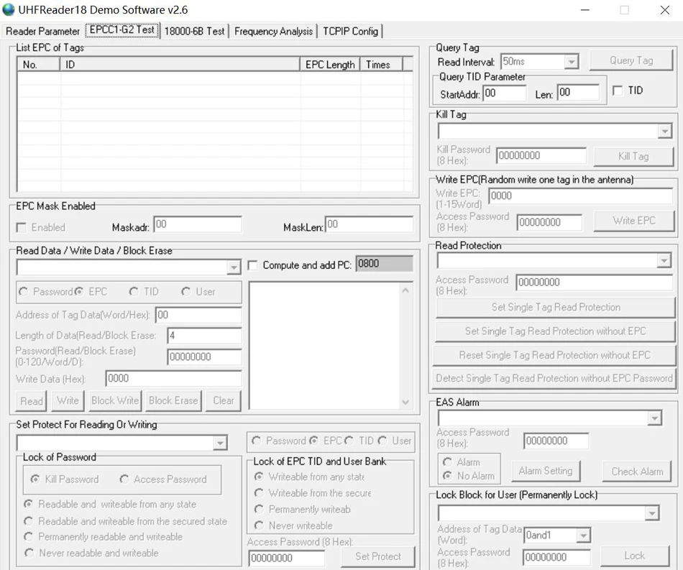Open the Frequency Analysis tab
This screenshot has height=570, width=683.
coord(273,32)
